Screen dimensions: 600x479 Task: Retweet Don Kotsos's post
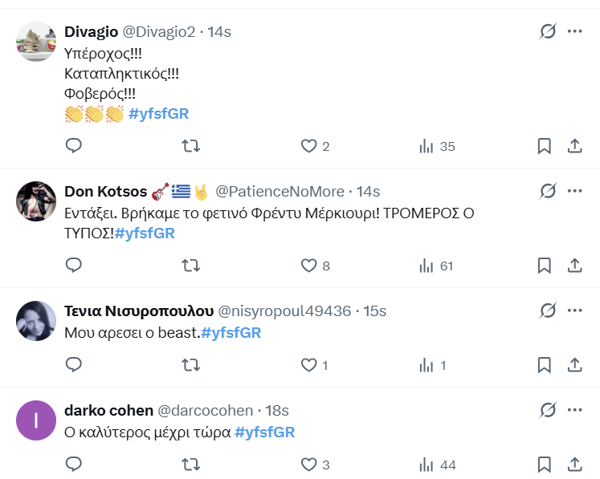coord(191,265)
